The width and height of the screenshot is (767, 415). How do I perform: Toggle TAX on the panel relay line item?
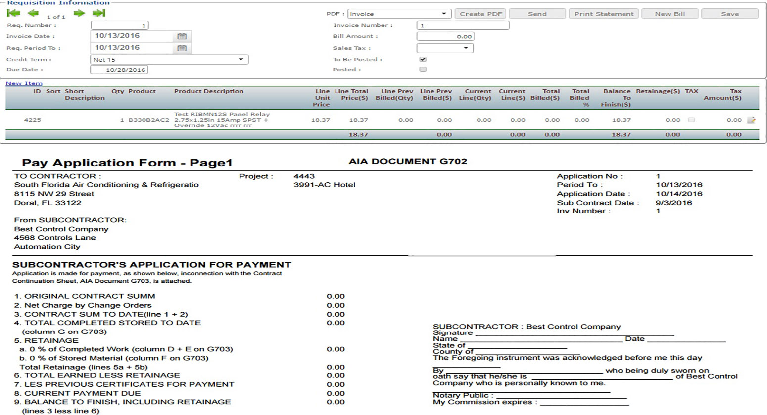tap(691, 119)
